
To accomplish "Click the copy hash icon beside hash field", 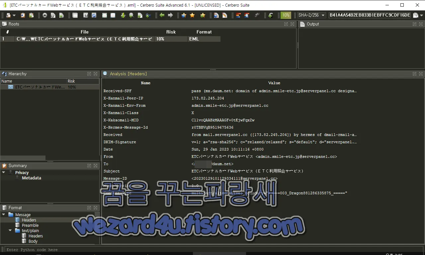I will pos(415,15).
